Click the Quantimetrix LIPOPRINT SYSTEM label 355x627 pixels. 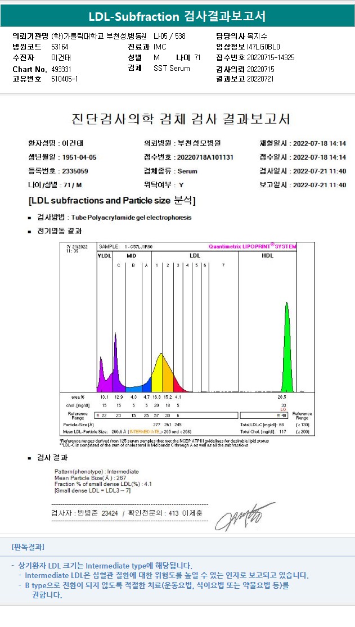253,246
